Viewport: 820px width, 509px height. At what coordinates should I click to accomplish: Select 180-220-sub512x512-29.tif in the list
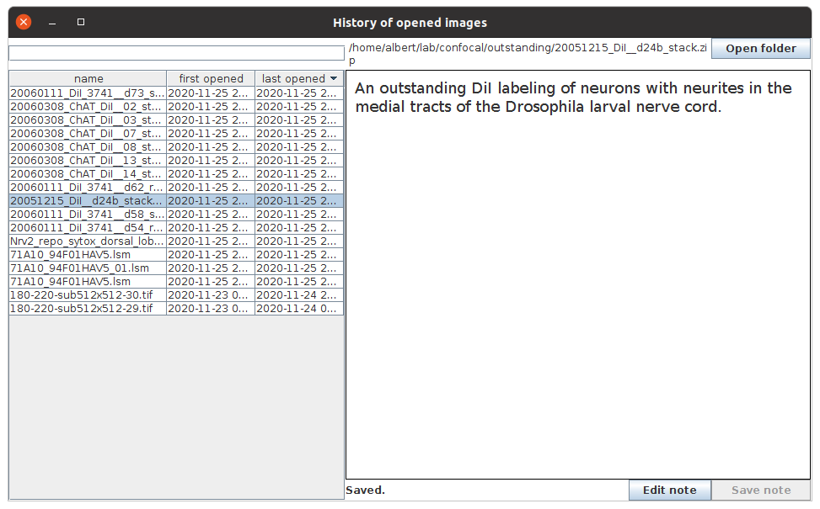click(x=88, y=309)
